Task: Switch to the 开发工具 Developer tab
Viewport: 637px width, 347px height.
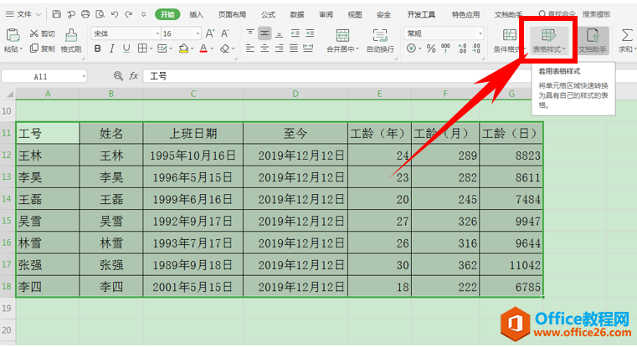Action: [421, 14]
